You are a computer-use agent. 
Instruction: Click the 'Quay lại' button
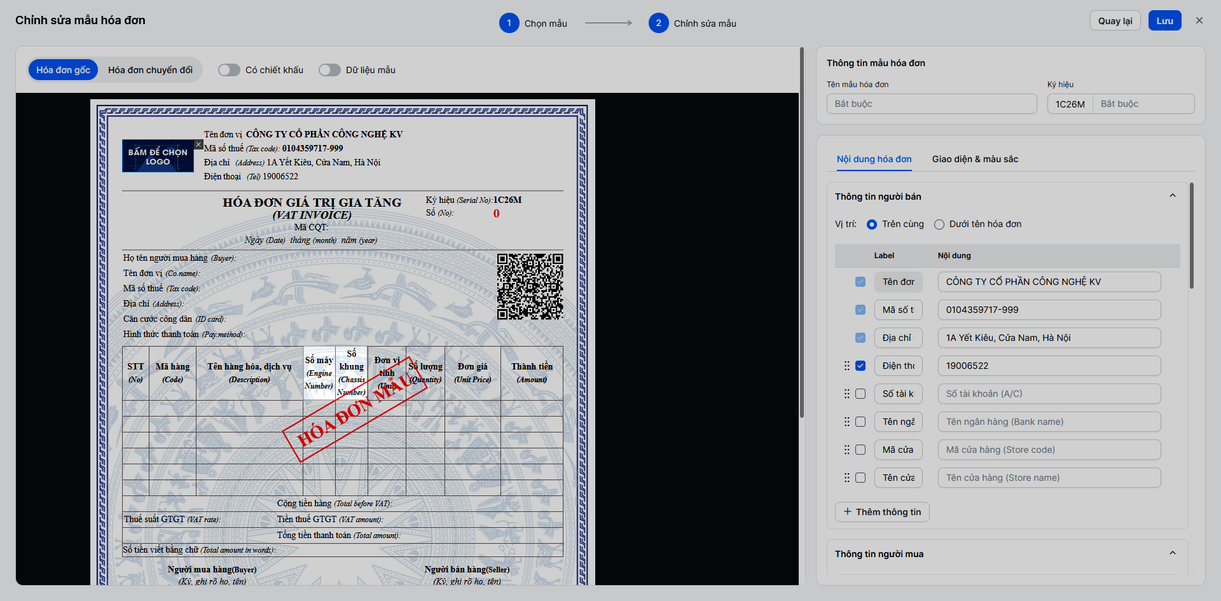1115,20
